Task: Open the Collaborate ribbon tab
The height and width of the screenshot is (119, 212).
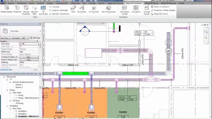Action: pyautogui.click(x=75, y=3)
